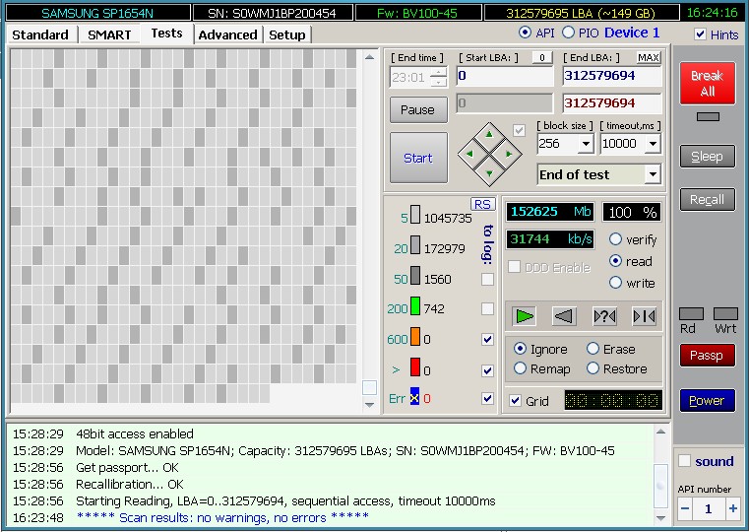Click the green play scan arrow
Viewport: 749px width, 532px height.
click(x=524, y=316)
